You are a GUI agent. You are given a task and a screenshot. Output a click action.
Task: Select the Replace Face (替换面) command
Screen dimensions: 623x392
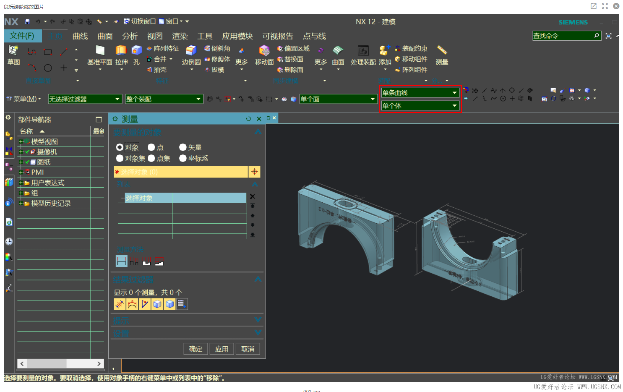[x=290, y=59]
